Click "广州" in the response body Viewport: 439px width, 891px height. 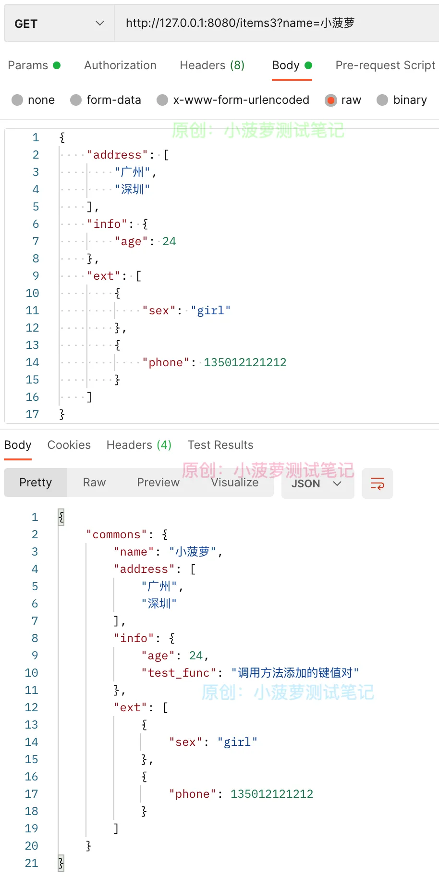pyautogui.click(x=159, y=586)
